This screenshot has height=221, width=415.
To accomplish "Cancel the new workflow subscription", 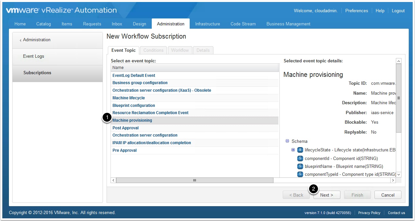I will [x=388, y=195].
